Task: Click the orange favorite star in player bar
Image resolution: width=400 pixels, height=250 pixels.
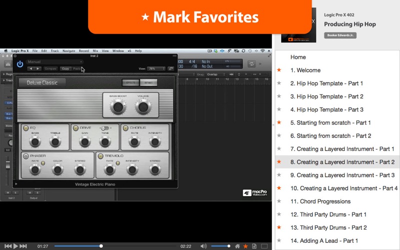Action: click(245, 246)
